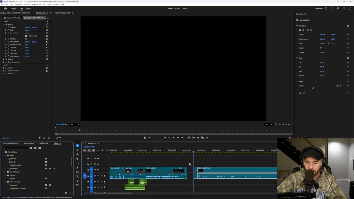Click Mark In in Program monitor
The height and width of the screenshot is (199, 354).
[154, 138]
